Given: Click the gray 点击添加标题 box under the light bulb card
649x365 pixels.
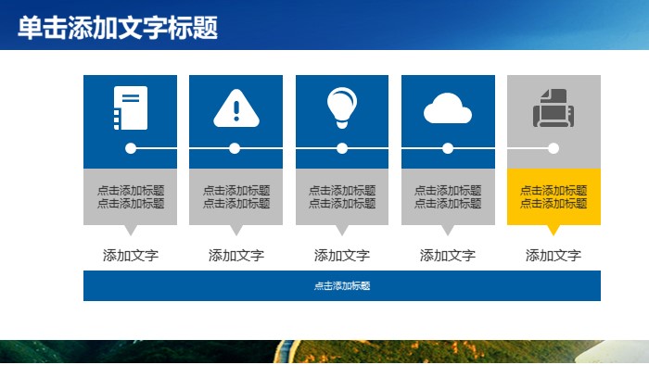Looking at the screenshot, I should point(342,196).
